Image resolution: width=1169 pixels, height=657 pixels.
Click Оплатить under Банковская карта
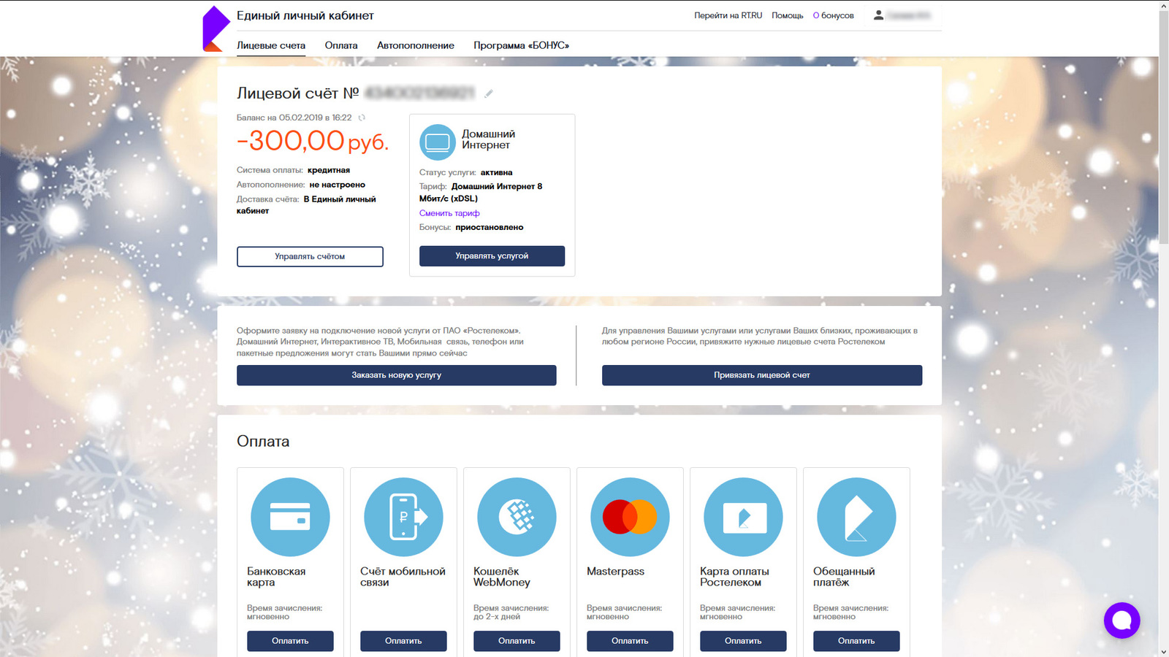pos(290,641)
